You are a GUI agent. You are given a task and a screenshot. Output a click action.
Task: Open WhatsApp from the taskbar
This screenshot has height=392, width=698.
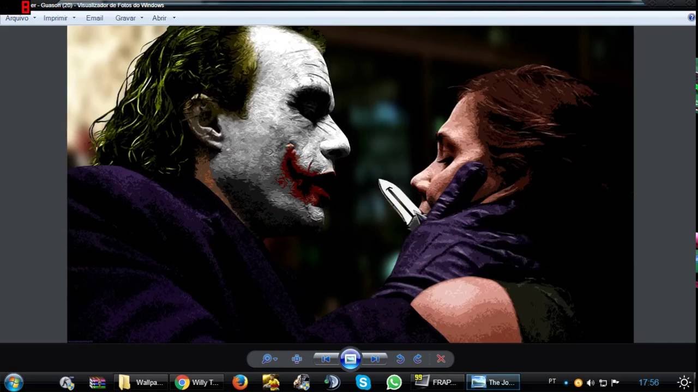[x=394, y=382]
